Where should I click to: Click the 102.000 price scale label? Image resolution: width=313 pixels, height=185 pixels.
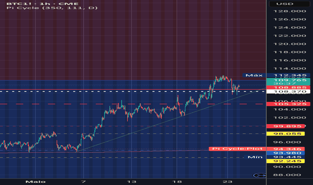click(289, 118)
